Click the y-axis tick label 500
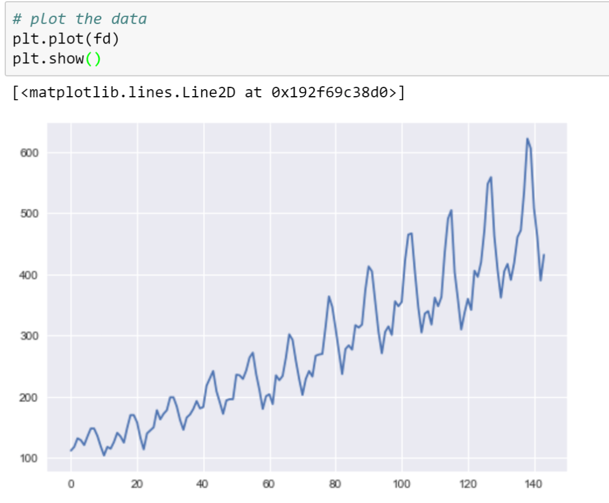Screen dimensions: 609x503 coord(29,213)
